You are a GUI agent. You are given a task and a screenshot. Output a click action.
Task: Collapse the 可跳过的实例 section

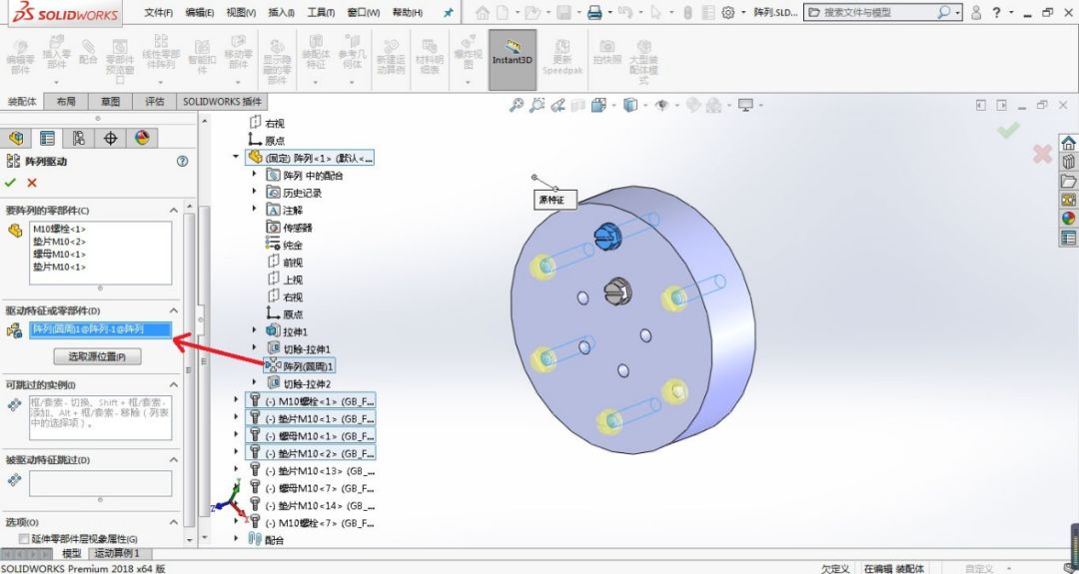[x=174, y=385]
